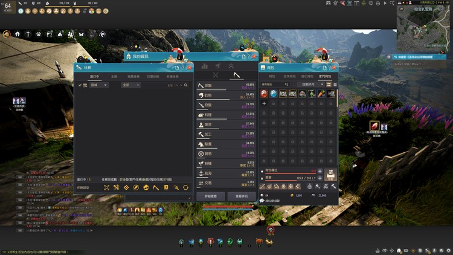The width and height of the screenshot is (453, 255).
Task: Click the 採集 skill progress bar
Action: click(x=226, y=90)
